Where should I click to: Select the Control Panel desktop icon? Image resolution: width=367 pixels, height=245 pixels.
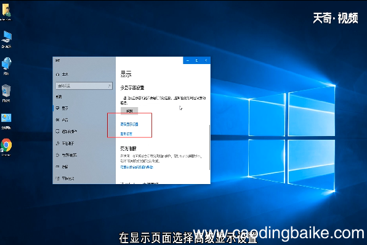tap(6, 121)
